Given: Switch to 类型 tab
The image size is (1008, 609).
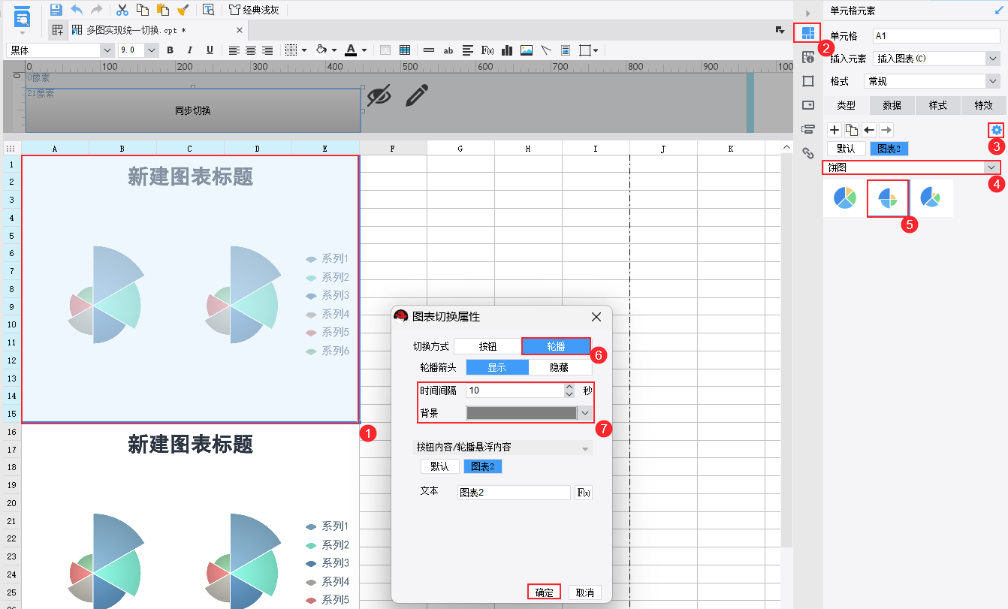Looking at the screenshot, I should (847, 105).
